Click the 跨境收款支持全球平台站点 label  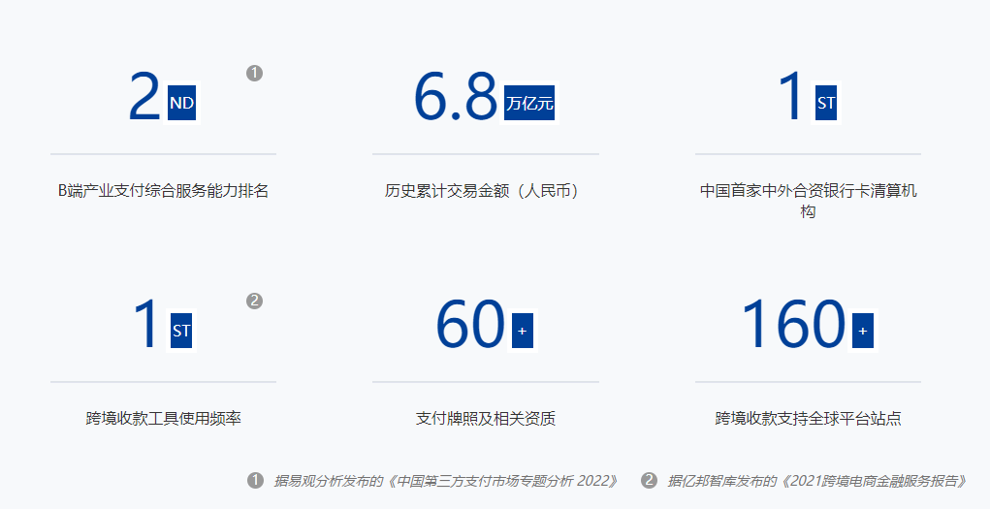click(808, 419)
